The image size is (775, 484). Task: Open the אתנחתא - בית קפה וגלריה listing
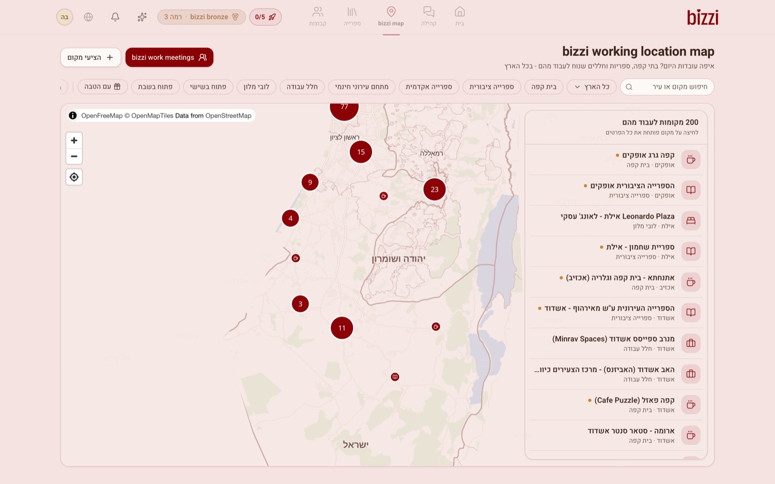pyautogui.click(x=615, y=282)
